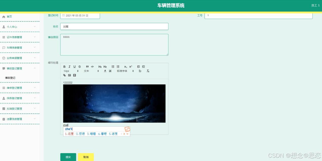Image resolution: width=322 pixels, height=161 pixels.
Task: Open 事故登记 submenu item
Action: 10,78
